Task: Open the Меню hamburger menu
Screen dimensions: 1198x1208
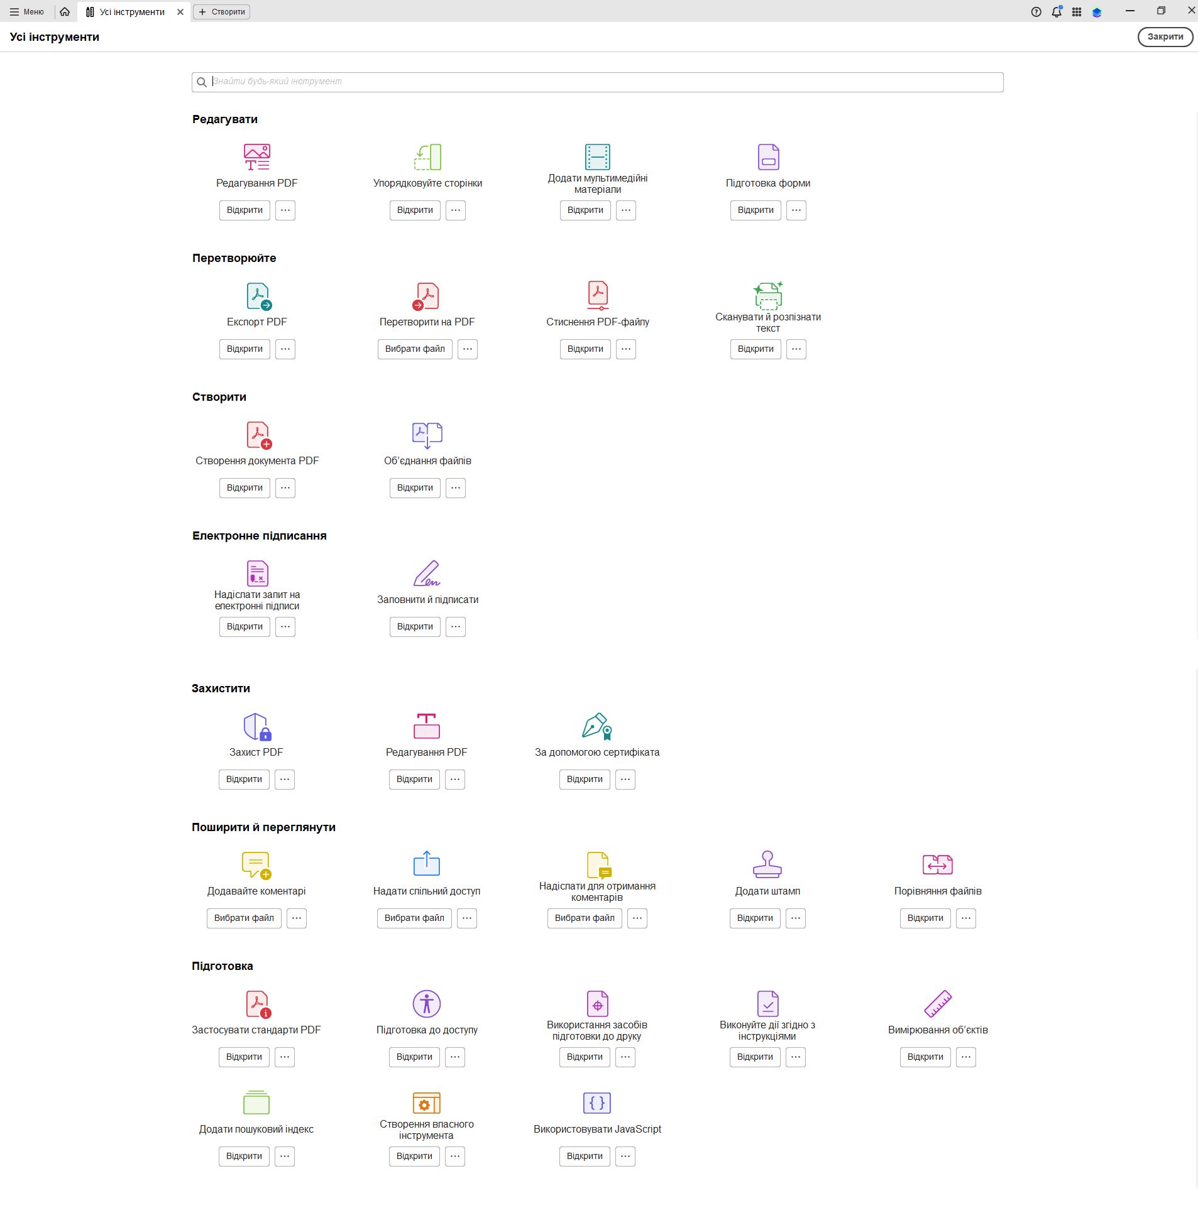Action: coord(13,11)
